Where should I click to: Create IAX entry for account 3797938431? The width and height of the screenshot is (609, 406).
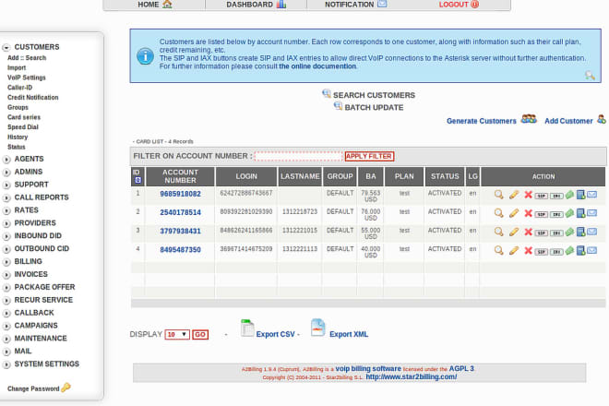556,233
